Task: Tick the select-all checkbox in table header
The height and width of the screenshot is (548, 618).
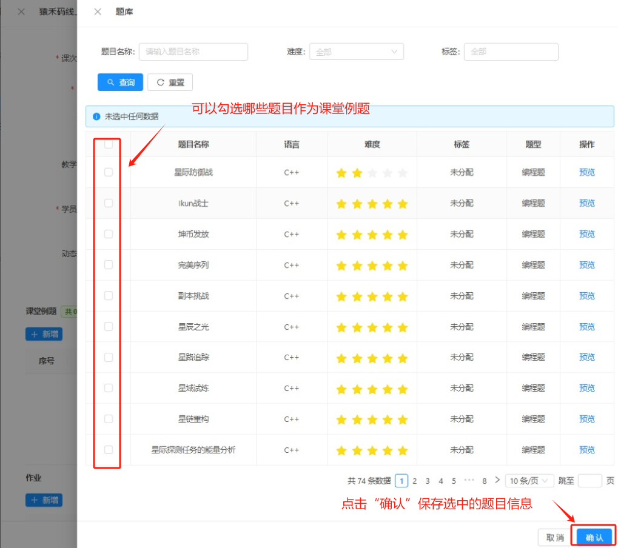Action: tap(109, 144)
